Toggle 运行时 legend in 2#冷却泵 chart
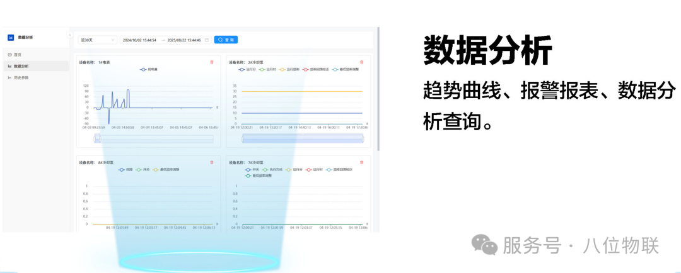 267,69
